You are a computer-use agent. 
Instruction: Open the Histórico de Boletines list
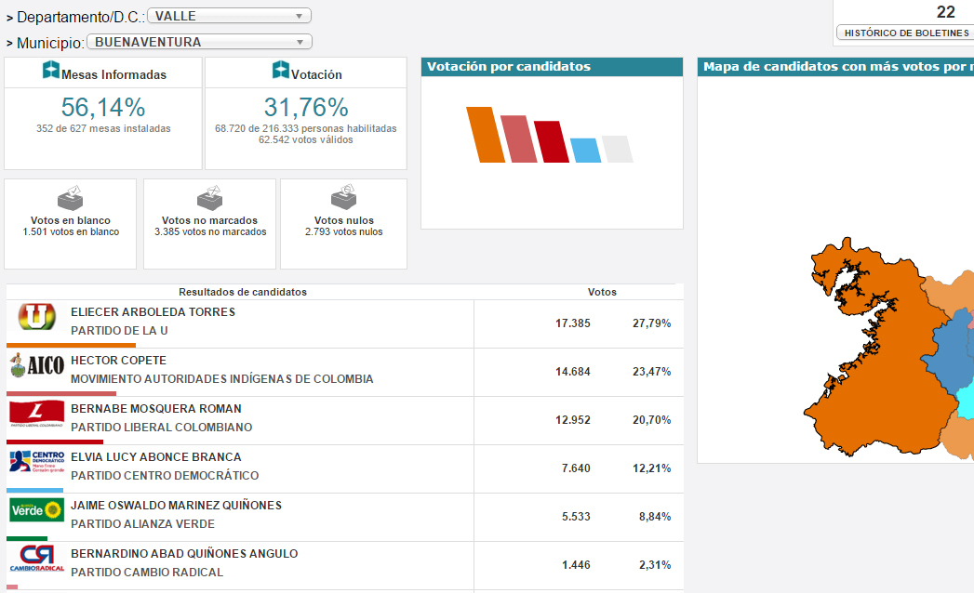(905, 33)
